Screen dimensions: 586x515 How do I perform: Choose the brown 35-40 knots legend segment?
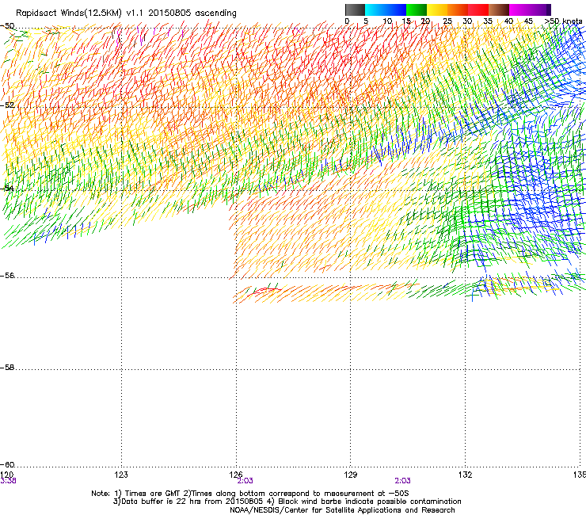(x=499, y=10)
